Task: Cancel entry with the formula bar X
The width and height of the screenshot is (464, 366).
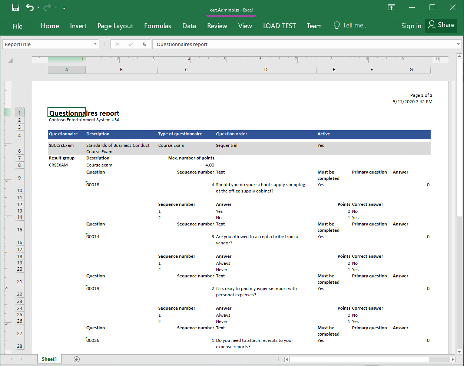Action: (x=117, y=44)
